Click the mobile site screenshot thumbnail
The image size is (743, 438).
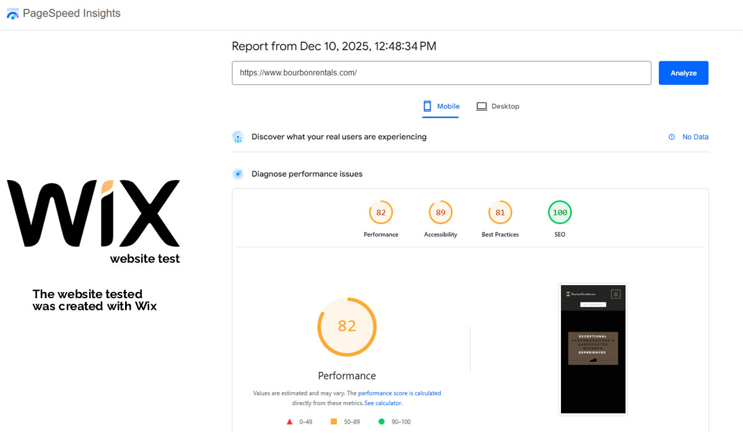coord(593,350)
